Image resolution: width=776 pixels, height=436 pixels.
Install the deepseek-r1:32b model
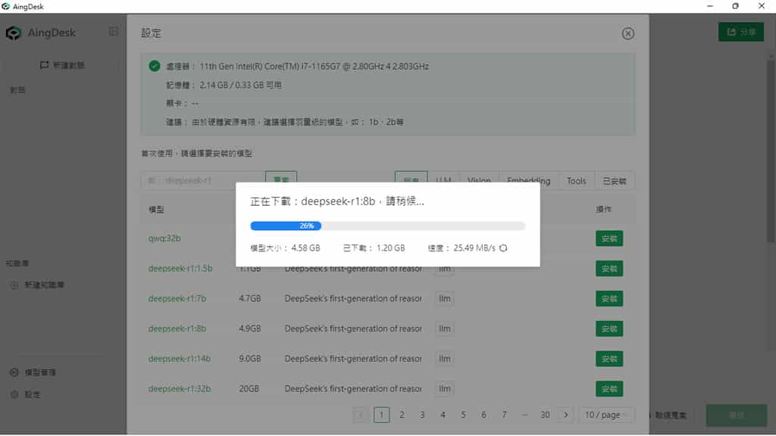[609, 389]
